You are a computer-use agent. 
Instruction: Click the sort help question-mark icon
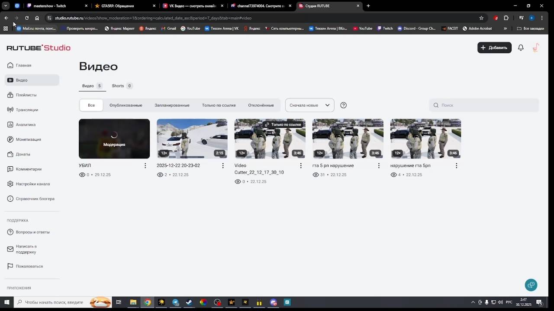[344, 105]
